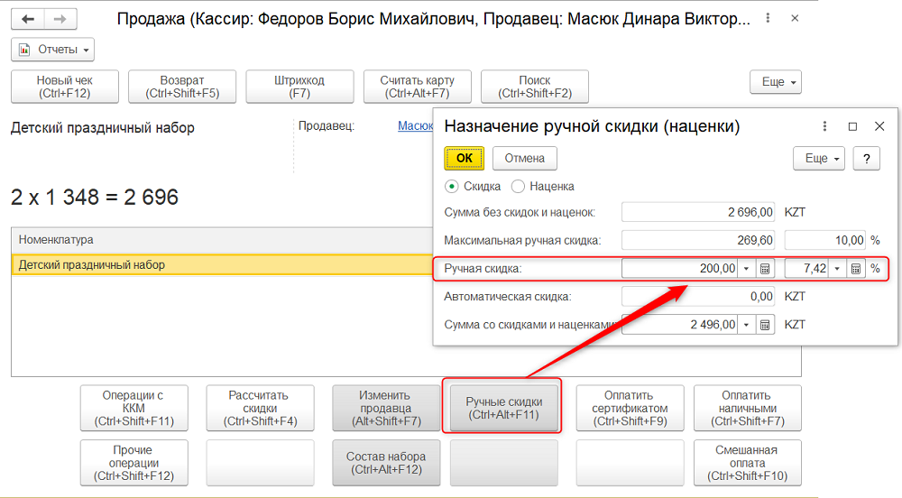Open calculator for manual discount percent
The height and width of the screenshot is (498, 902).
855,269
